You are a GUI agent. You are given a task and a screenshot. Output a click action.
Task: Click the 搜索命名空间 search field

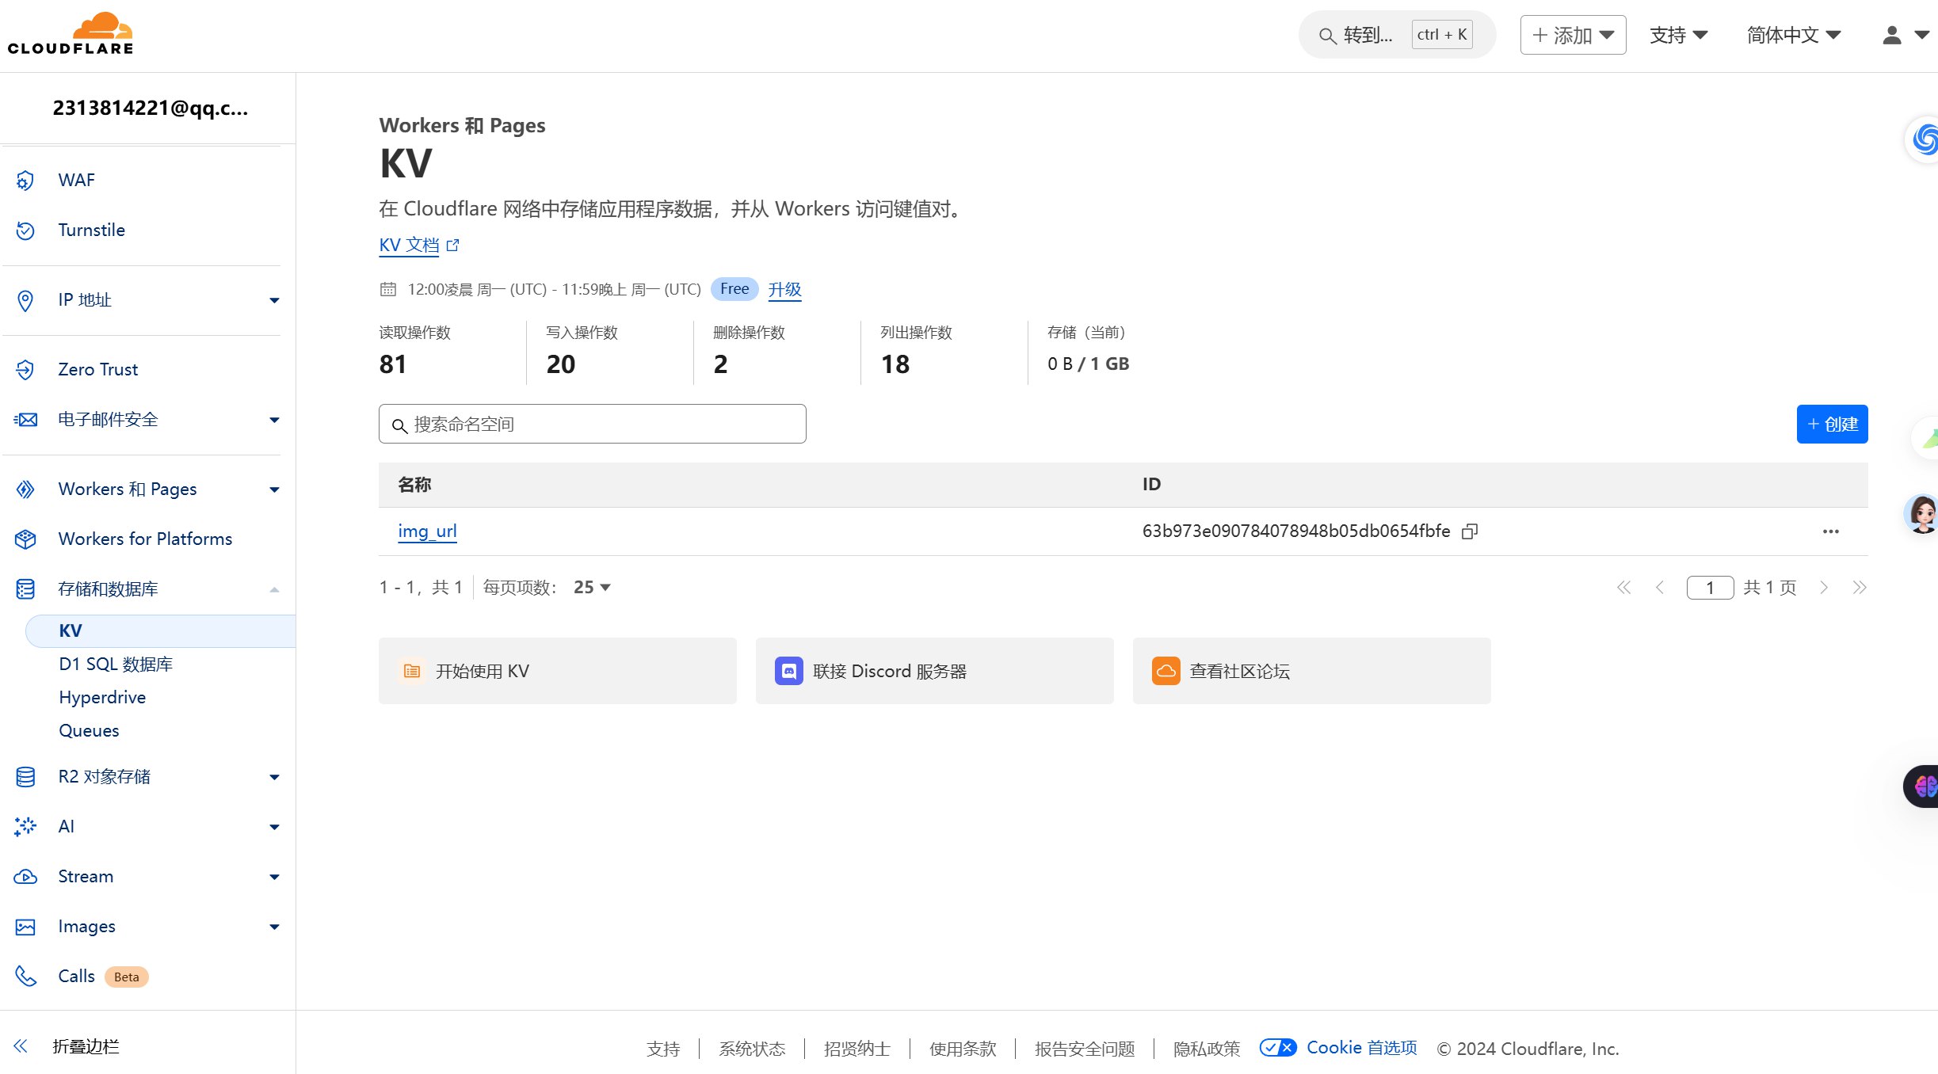pos(592,425)
